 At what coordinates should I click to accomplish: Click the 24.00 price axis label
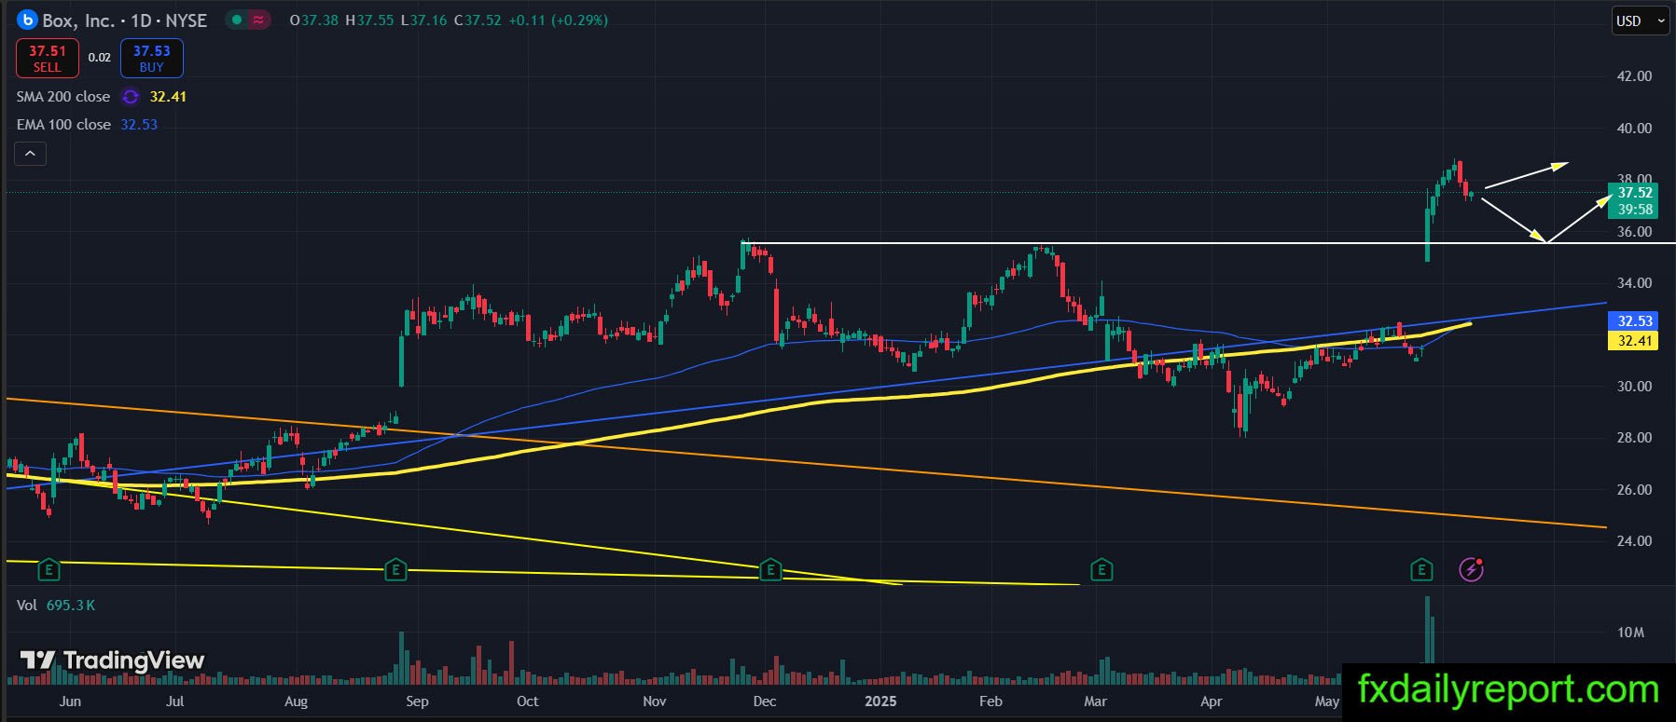pyautogui.click(x=1634, y=541)
